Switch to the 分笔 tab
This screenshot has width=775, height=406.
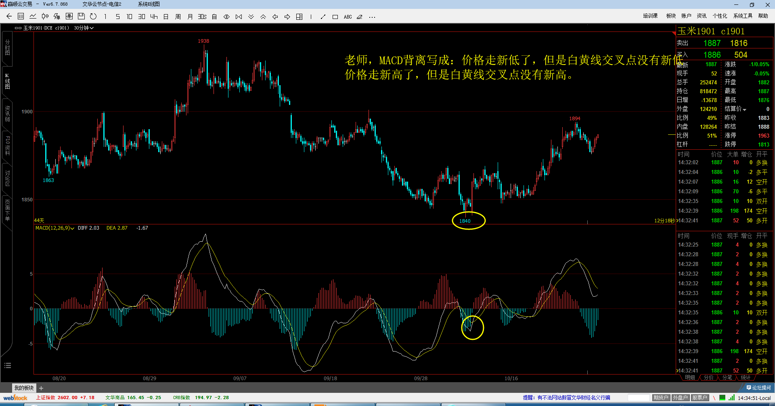[727, 377]
